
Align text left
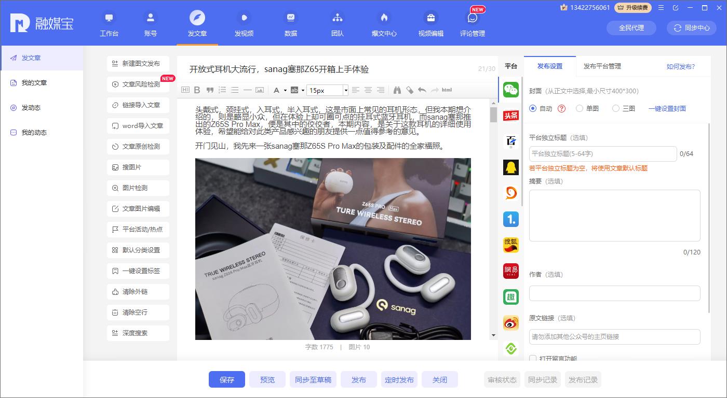coord(356,90)
